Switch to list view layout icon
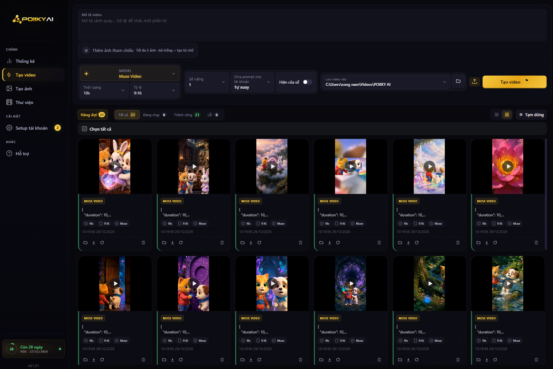Viewport: 553px width, 369px height. pyautogui.click(x=497, y=115)
